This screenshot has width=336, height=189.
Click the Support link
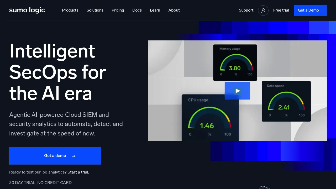(246, 10)
